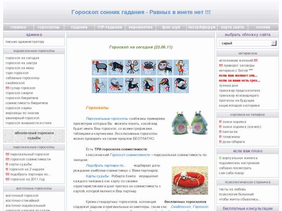
Task: Open the Gemini (Близнецы) zodiac icon
Action: [x=132, y=67]
